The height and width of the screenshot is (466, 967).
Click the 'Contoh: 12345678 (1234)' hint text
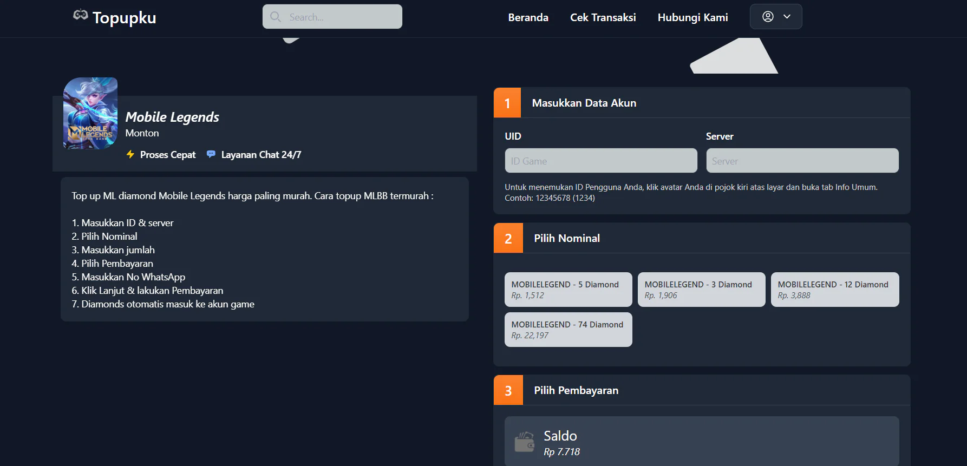coord(550,198)
